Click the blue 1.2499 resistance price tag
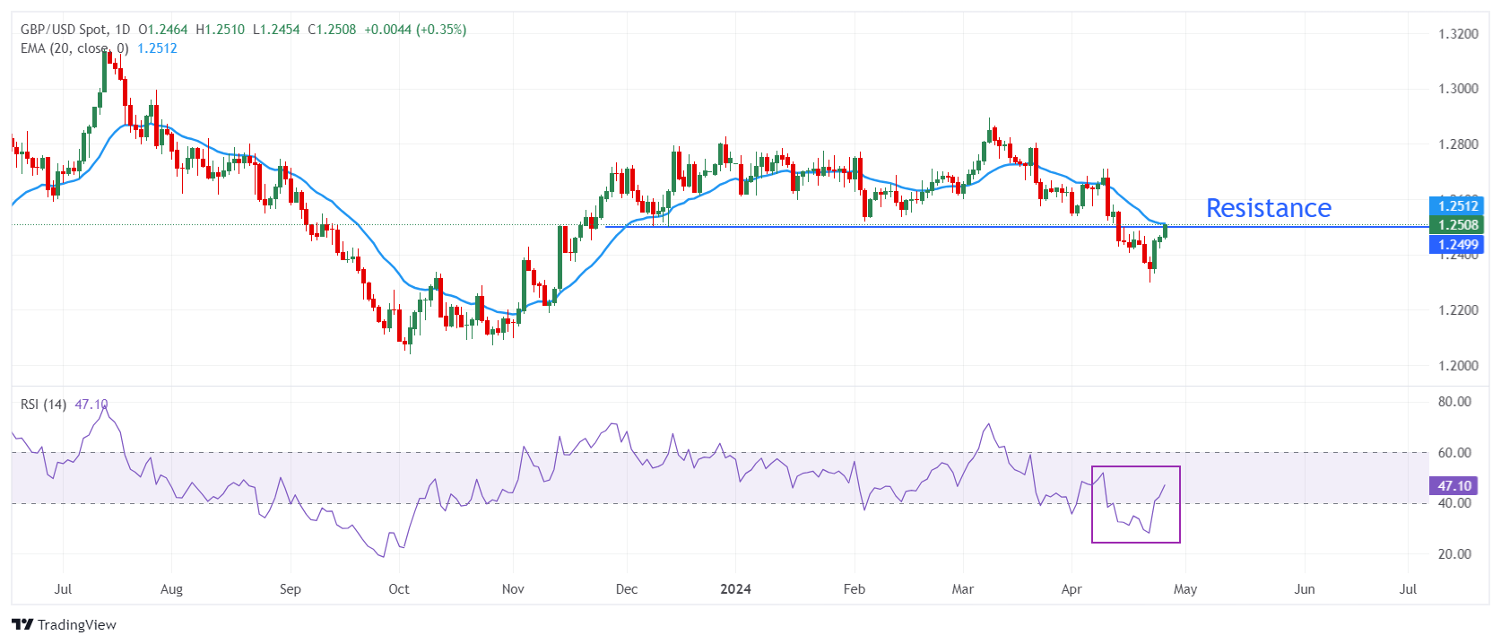1501x644 pixels. point(1457,245)
